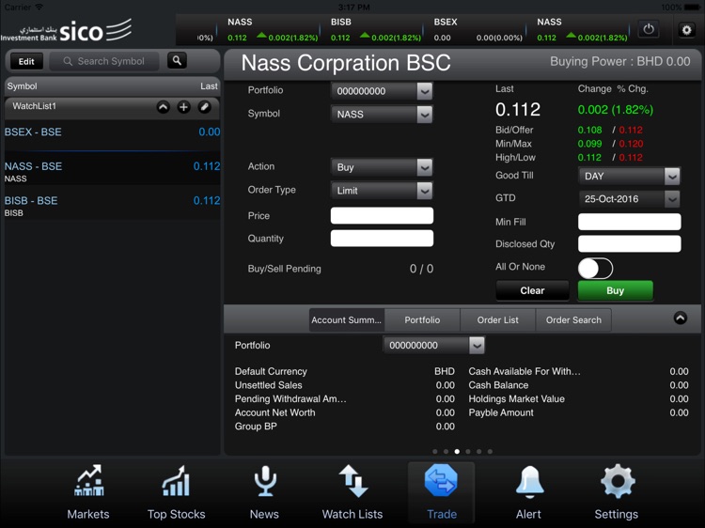Tap the WatchList1 name
The height and width of the screenshot is (528, 705).
tap(34, 106)
